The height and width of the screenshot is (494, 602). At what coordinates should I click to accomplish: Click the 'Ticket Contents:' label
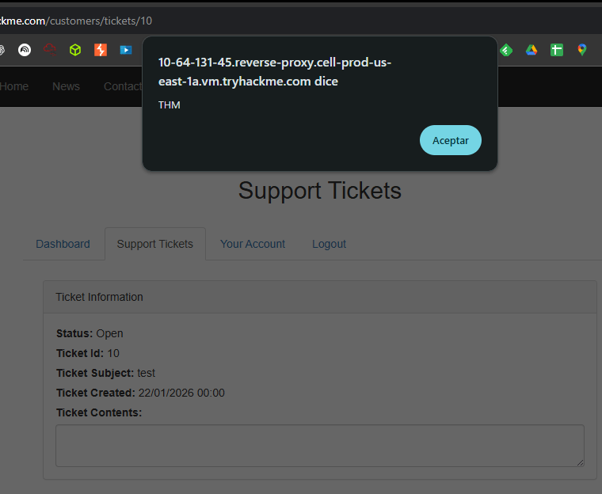[99, 412]
